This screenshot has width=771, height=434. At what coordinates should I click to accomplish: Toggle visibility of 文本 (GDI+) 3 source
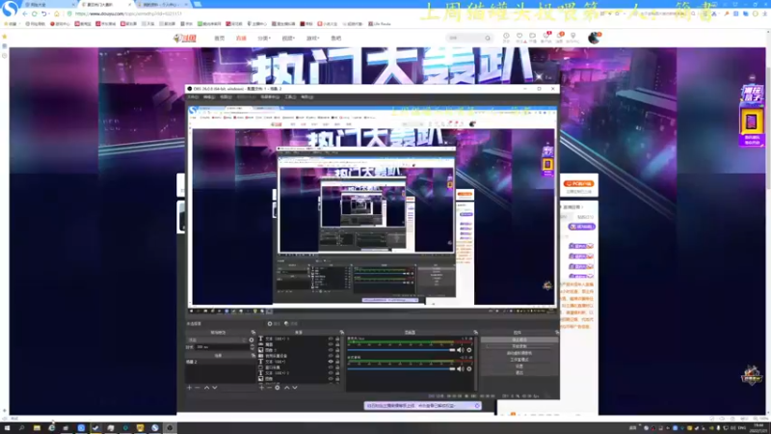pyautogui.click(x=331, y=339)
